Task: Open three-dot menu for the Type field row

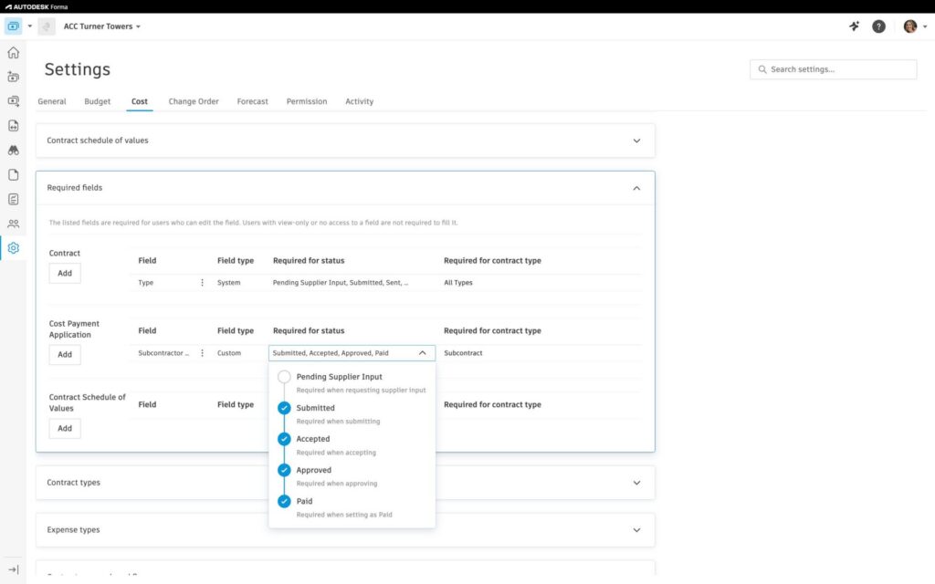Action: pyautogui.click(x=202, y=283)
